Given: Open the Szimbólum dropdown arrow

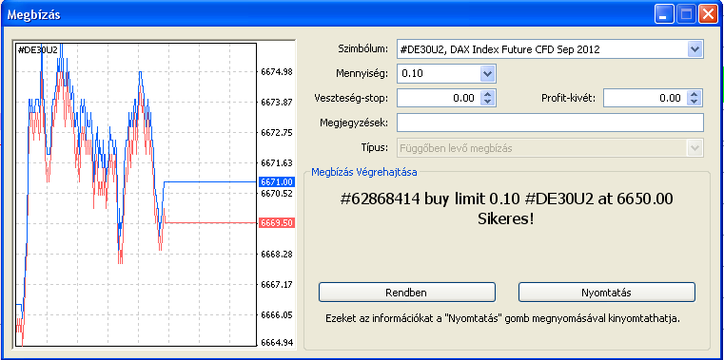Looking at the screenshot, I should [695, 48].
